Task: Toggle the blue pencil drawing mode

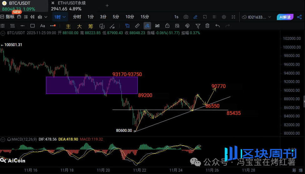Action: (x=196, y=17)
